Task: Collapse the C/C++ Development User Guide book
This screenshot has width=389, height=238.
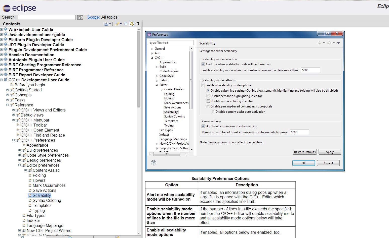Action: [2, 80]
